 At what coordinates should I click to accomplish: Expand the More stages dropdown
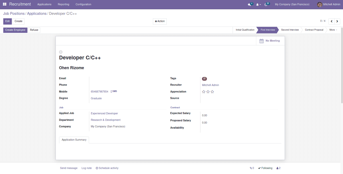[x=333, y=30]
